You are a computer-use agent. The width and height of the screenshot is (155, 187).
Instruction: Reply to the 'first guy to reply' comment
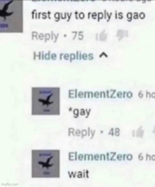[45, 36]
